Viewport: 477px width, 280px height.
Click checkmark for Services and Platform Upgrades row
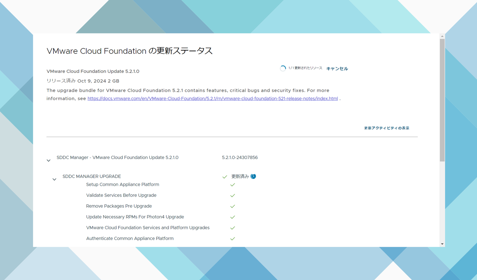233,228
